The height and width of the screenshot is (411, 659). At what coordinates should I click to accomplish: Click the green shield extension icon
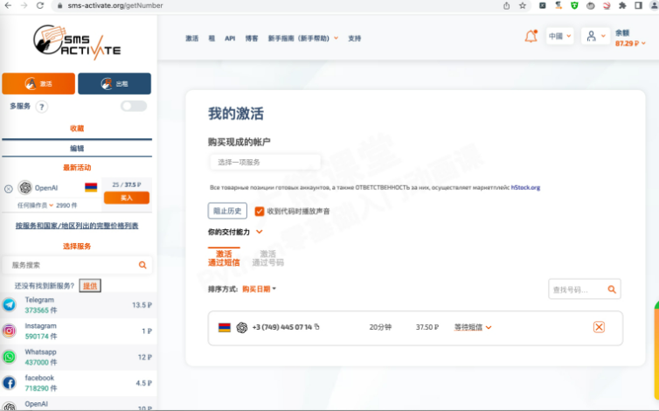coord(574,5)
